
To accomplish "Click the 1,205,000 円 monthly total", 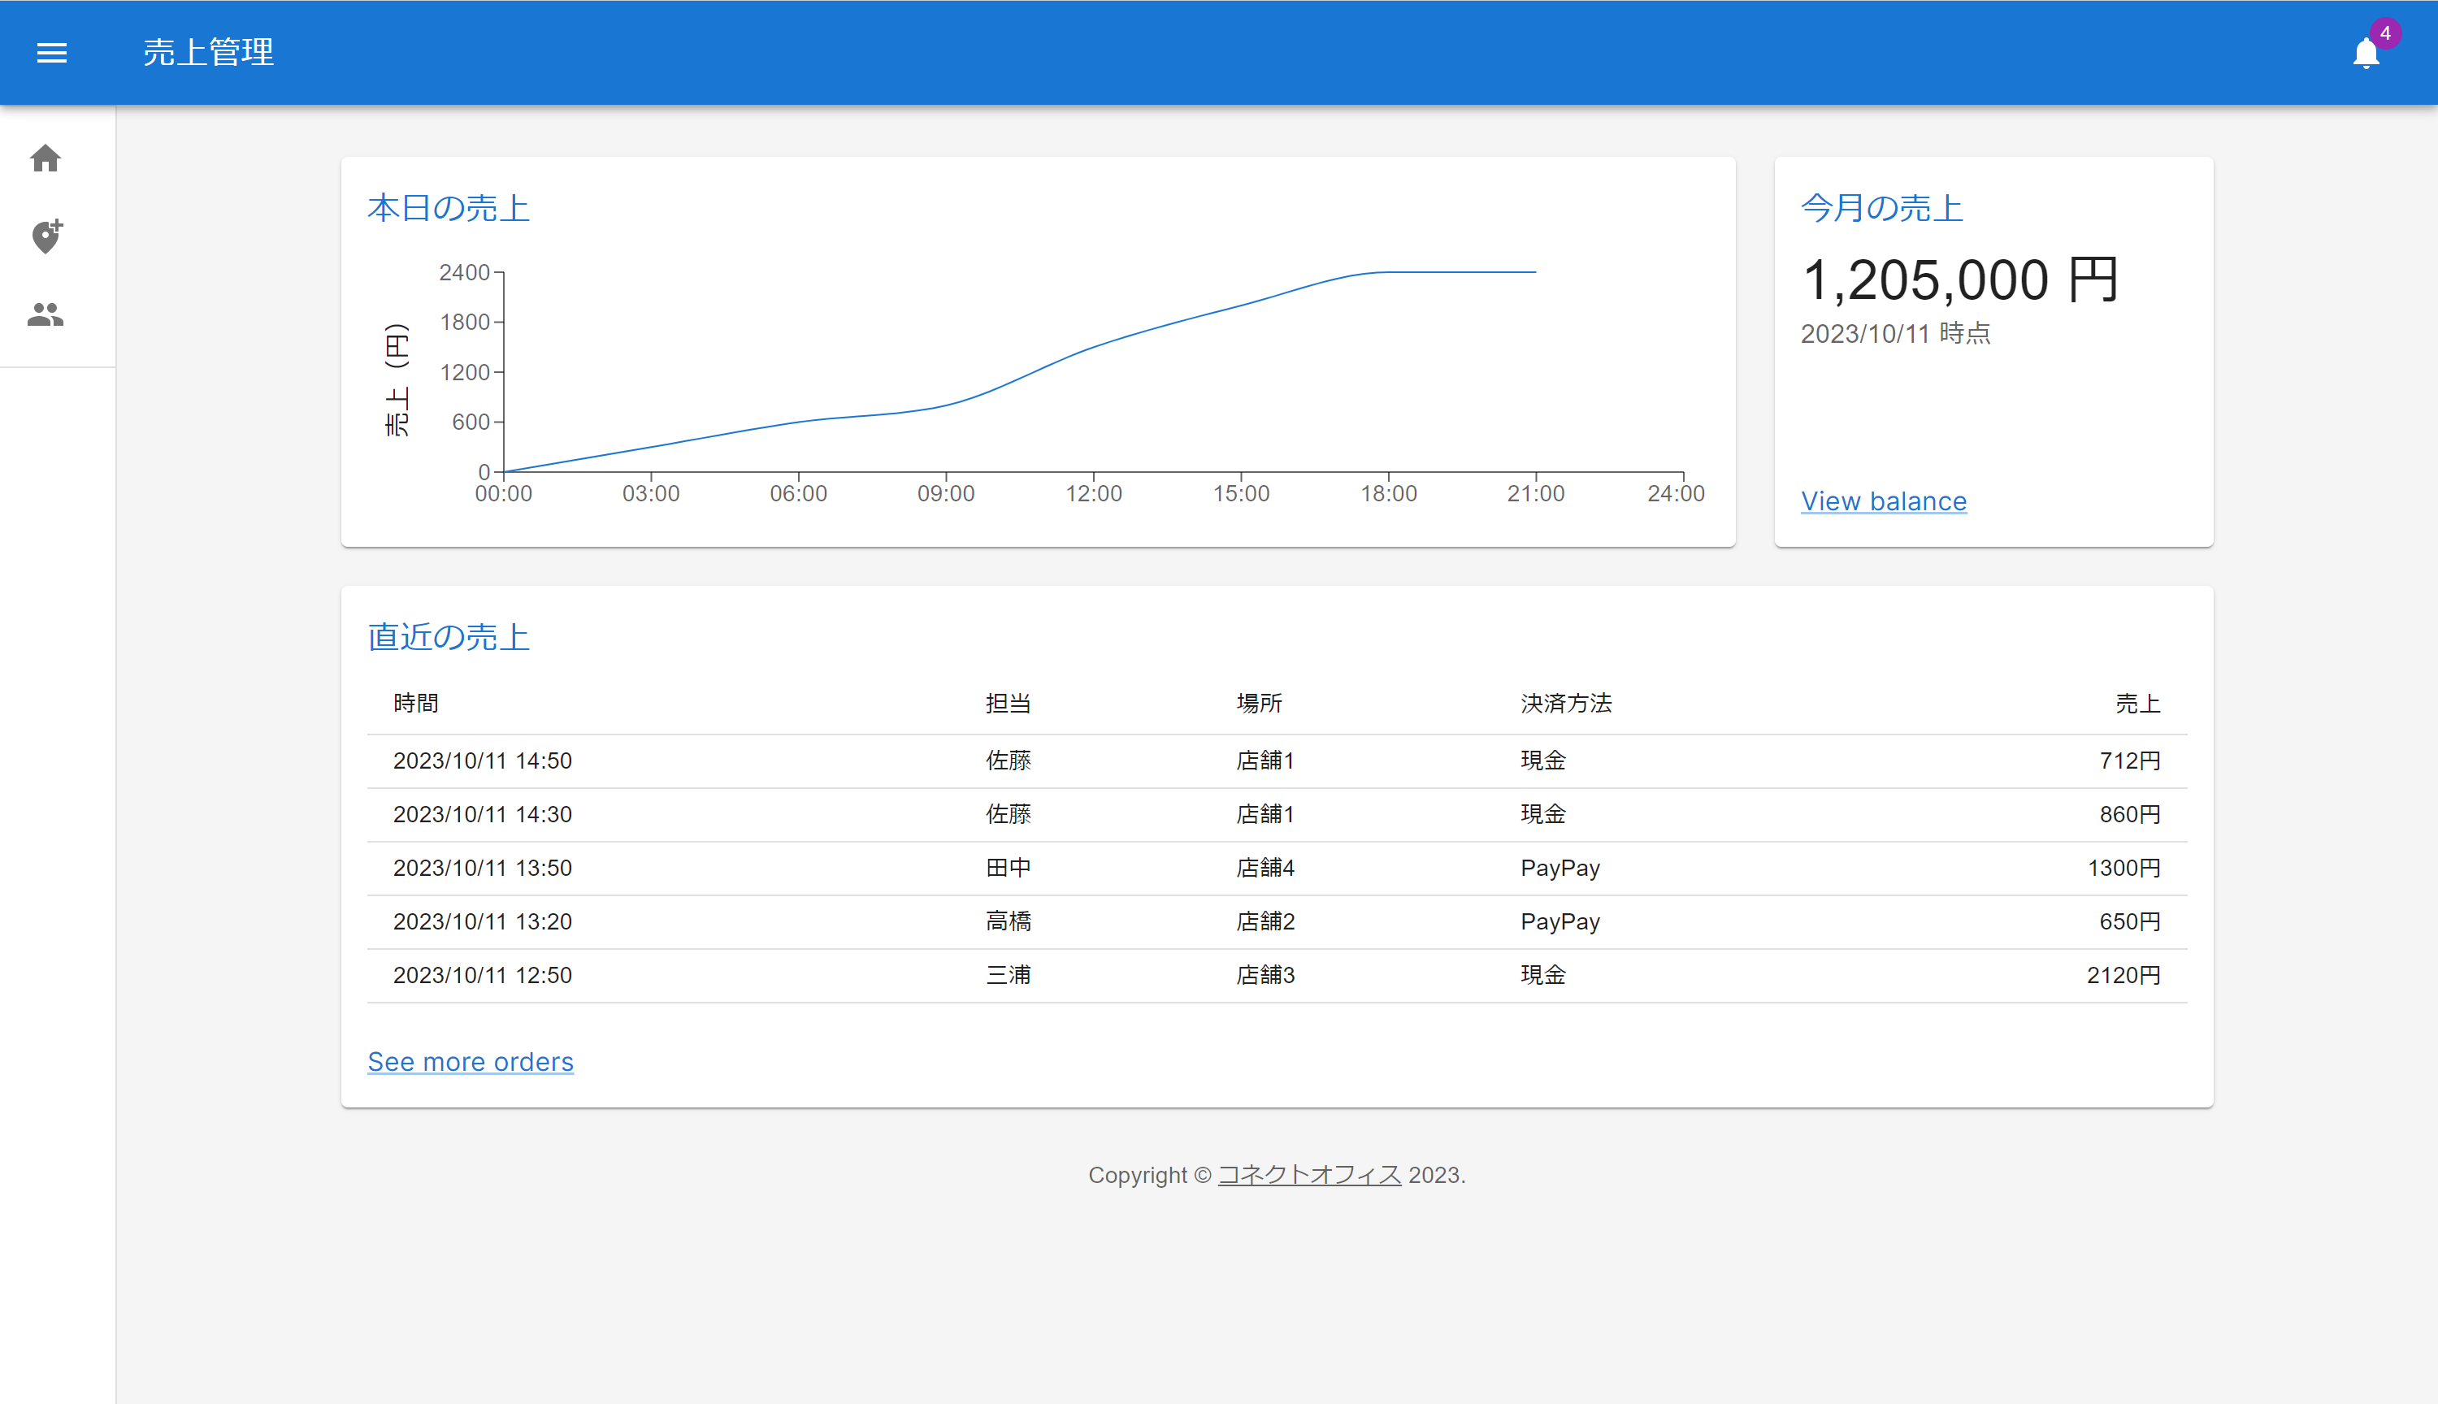I will (1959, 279).
